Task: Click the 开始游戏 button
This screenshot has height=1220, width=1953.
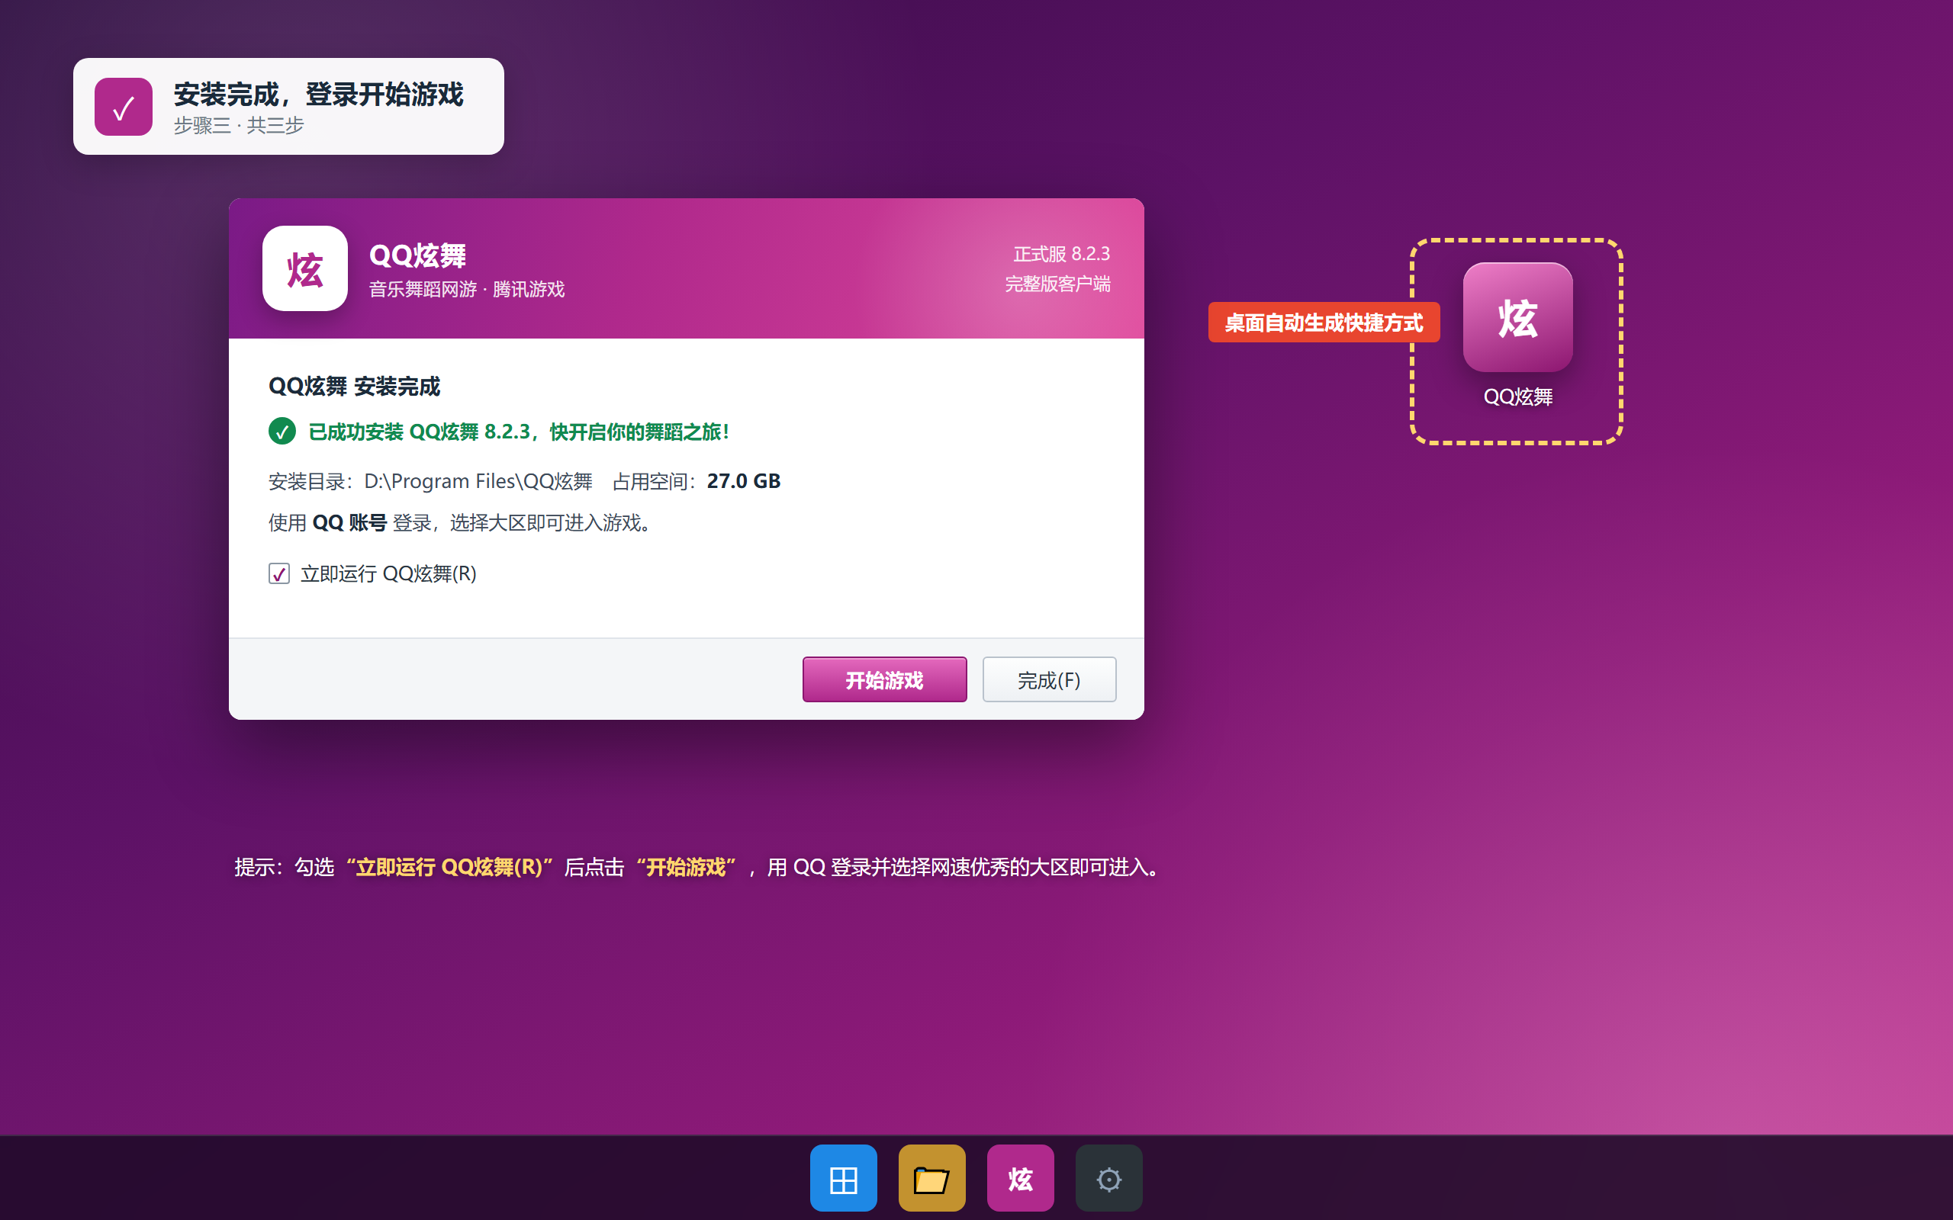Action: point(884,679)
